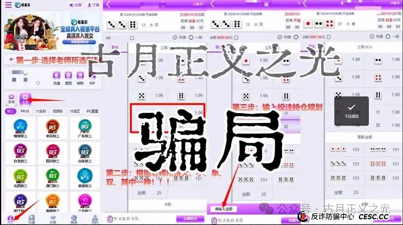
Task: Open the 澳门快三 lottery game icon
Action: click(54, 176)
